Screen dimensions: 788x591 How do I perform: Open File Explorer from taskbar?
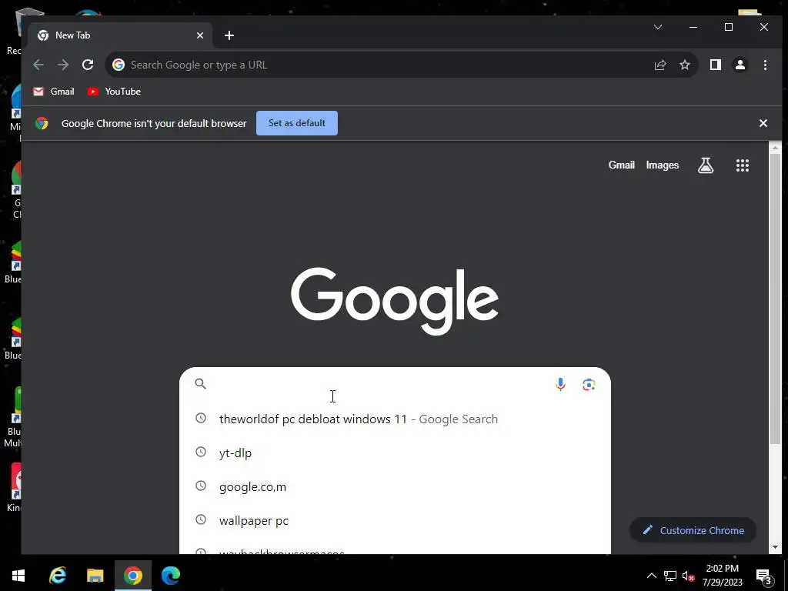(95, 576)
